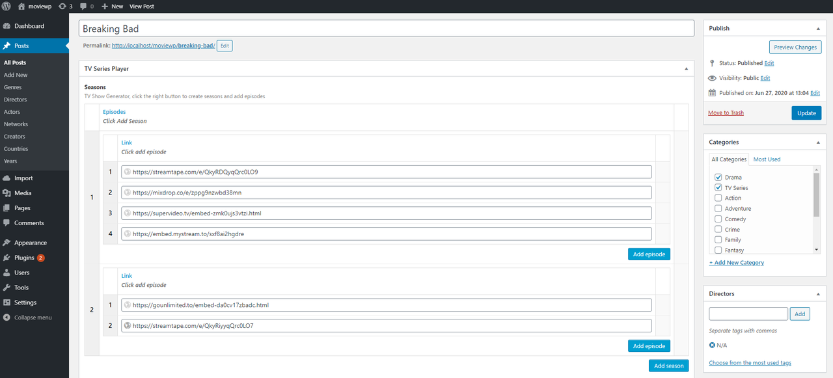Switch to Most Used categories tab
The image size is (833, 378).
tap(767, 159)
